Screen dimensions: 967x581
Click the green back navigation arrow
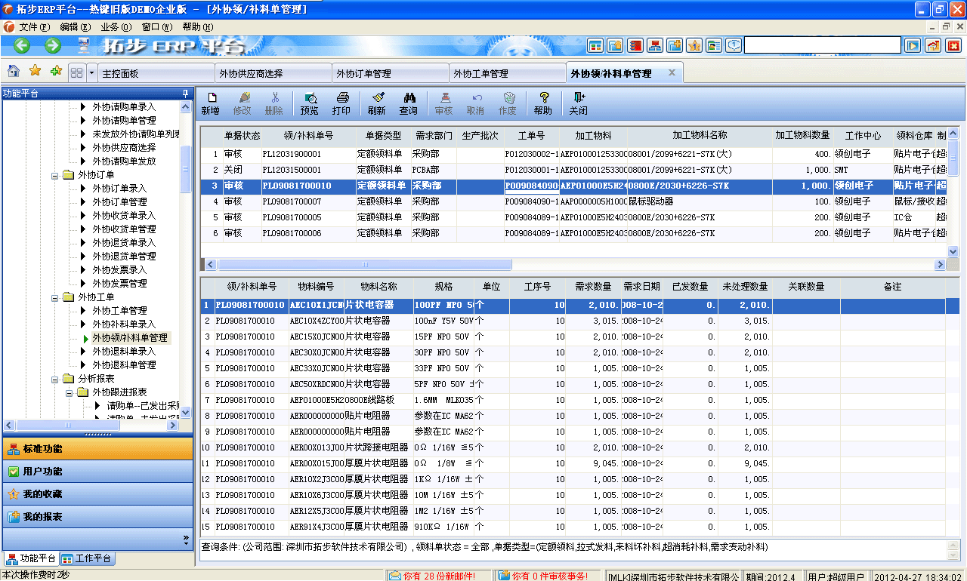20,45
